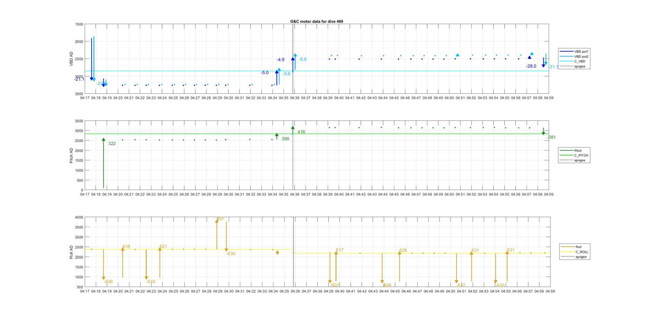Click the '-381' pitch data label
This screenshot has height=322, width=652.
[x=551, y=138]
